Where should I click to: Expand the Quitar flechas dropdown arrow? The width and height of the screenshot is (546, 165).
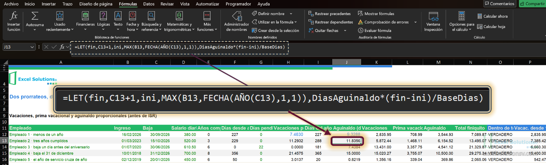click(345, 31)
